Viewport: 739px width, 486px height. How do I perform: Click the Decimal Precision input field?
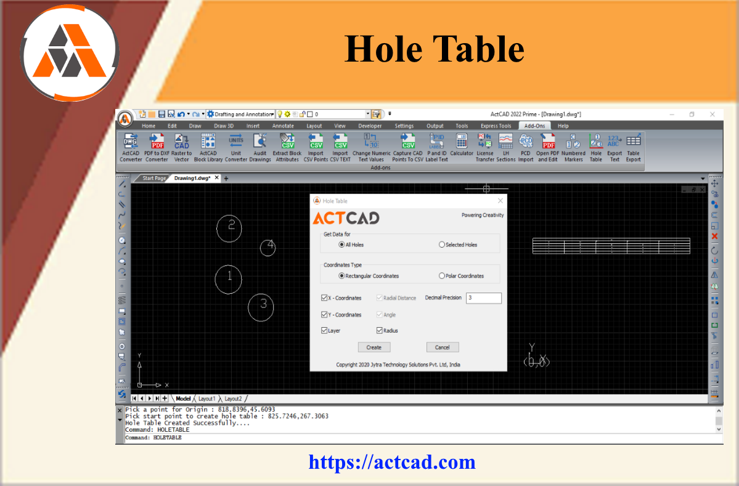484,298
